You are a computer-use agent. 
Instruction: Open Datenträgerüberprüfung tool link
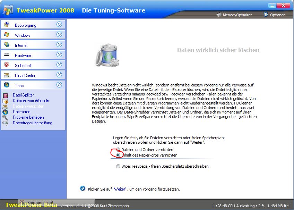coord(33,123)
